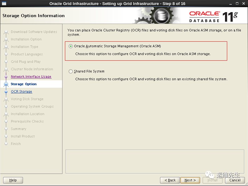Minimize the Oracle Grid Infrastructure window
The image size is (248, 186).
tap(231, 3)
